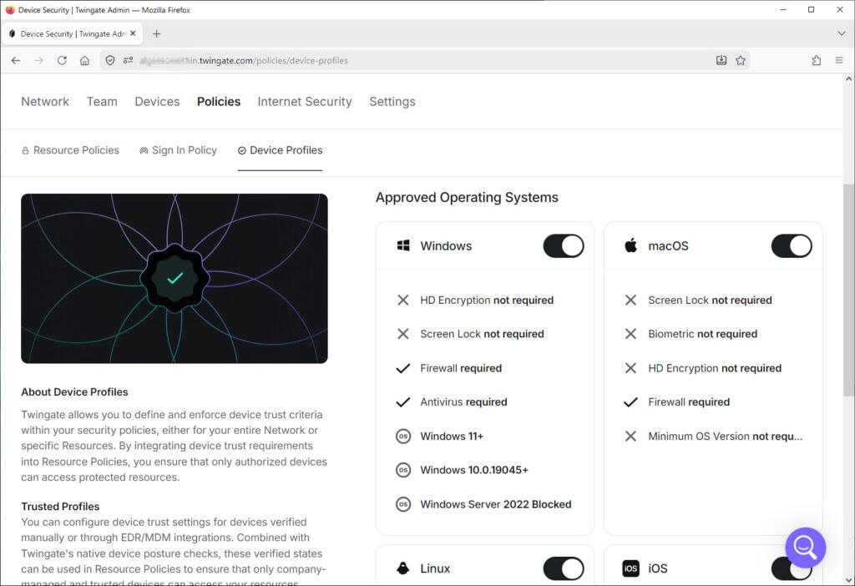Open the Firefox hamburger menu
Viewport: 855px width, 586px height.
[839, 60]
